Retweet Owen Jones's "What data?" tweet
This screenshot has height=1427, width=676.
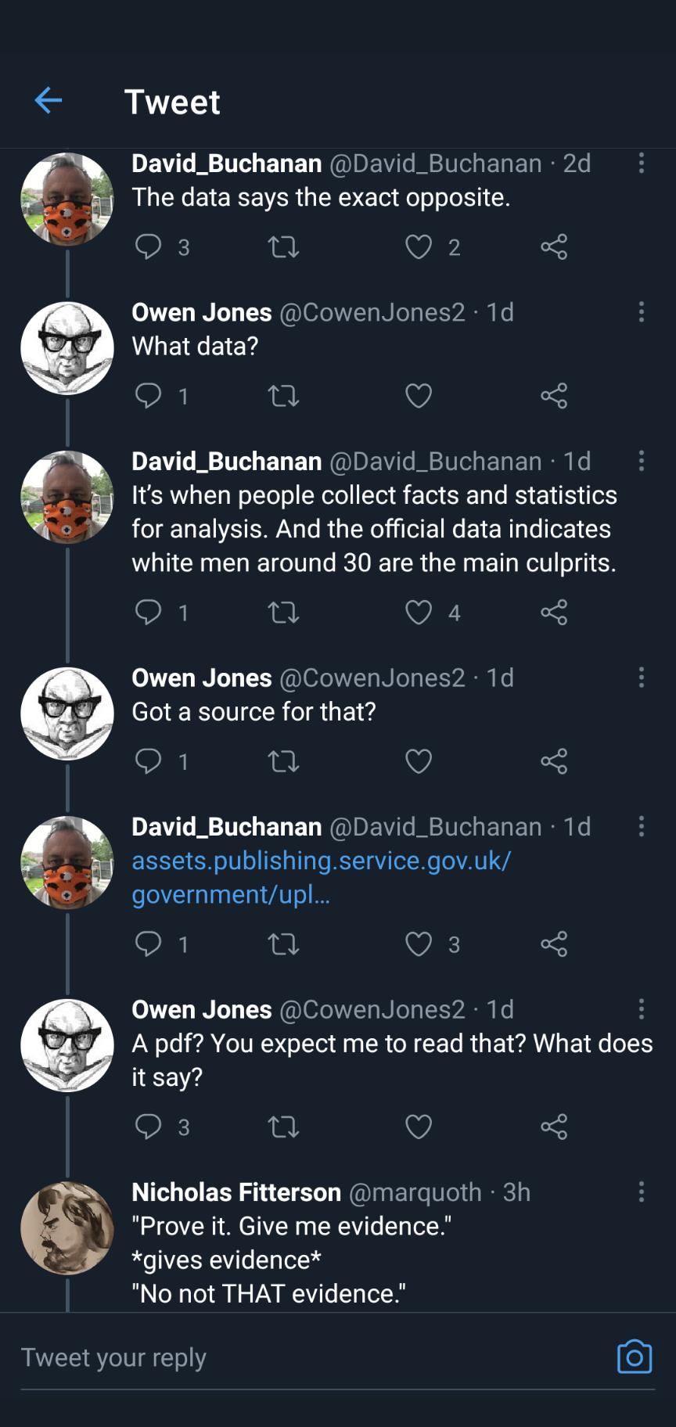[x=283, y=396]
